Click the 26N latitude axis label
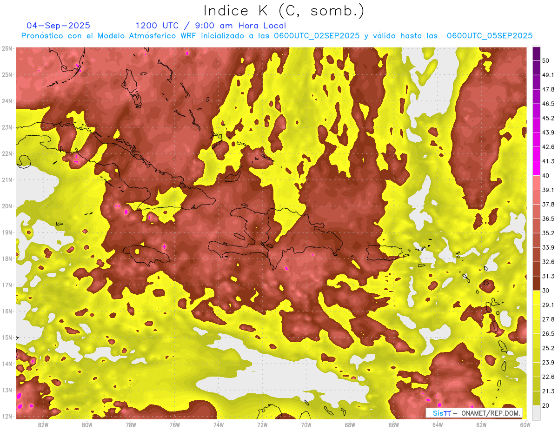Image resolution: width=558 pixels, height=431 pixels. [x=7, y=48]
